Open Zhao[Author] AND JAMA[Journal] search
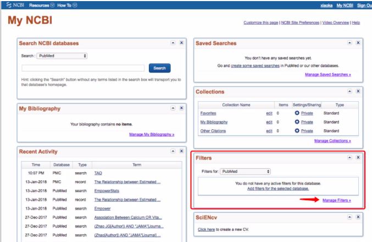Viewport: 372px width, 242px height. (x=127, y=235)
